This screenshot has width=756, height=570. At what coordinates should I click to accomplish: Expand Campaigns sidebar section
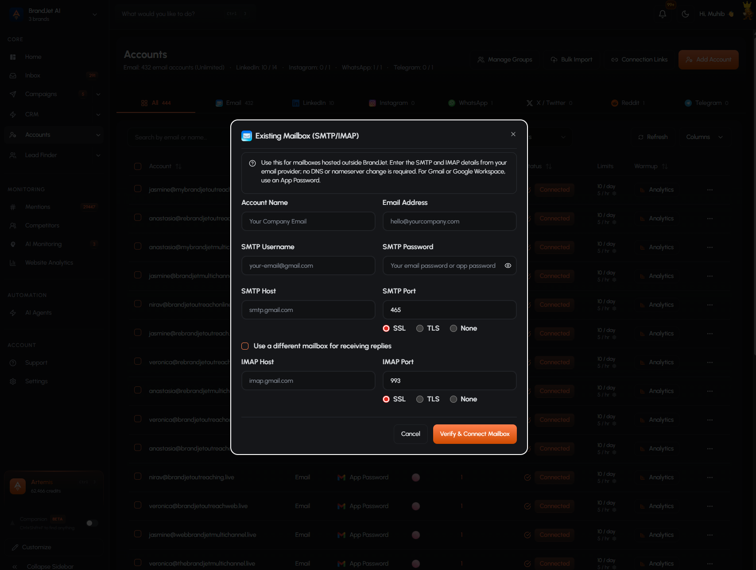pyautogui.click(x=98, y=94)
